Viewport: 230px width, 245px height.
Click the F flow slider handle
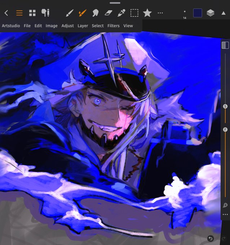[x=225, y=130]
